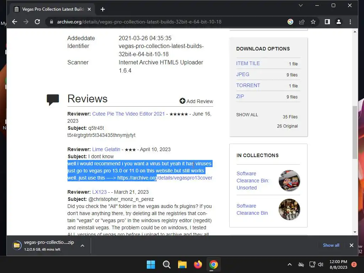Click the browser forward arrow

coord(26,22)
